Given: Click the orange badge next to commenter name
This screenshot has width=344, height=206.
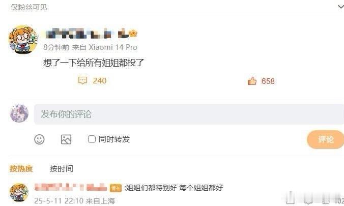Looking at the screenshot, I should [x=116, y=188].
